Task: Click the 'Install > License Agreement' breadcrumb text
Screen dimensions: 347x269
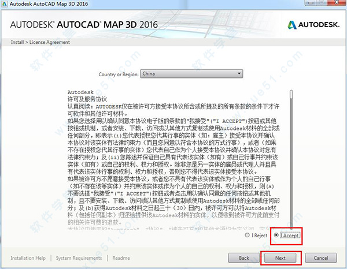Action: pyautogui.click(x=40, y=42)
